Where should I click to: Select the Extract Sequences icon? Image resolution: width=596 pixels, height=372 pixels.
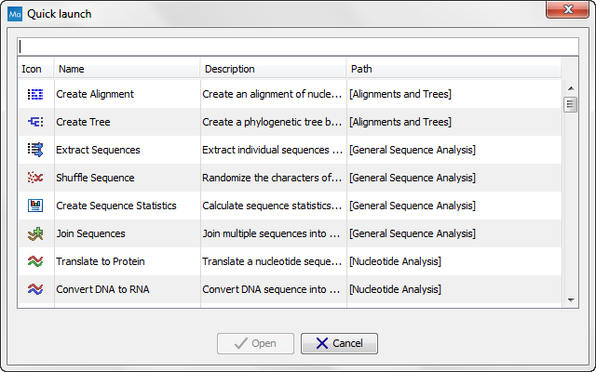click(35, 150)
